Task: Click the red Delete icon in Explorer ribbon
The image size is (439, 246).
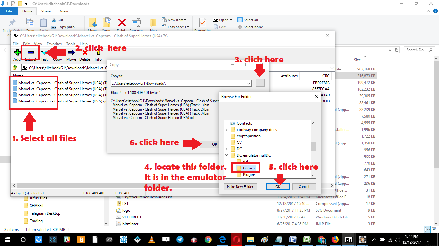Action: [122, 23]
